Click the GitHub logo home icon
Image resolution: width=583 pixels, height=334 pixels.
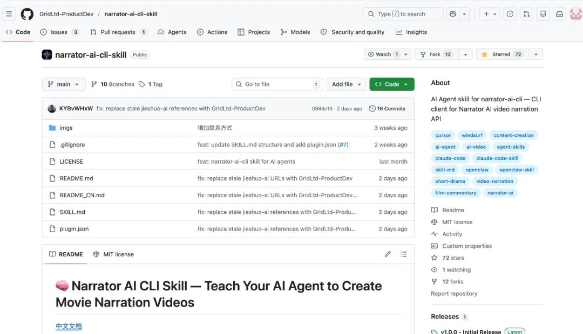tap(27, 14)
